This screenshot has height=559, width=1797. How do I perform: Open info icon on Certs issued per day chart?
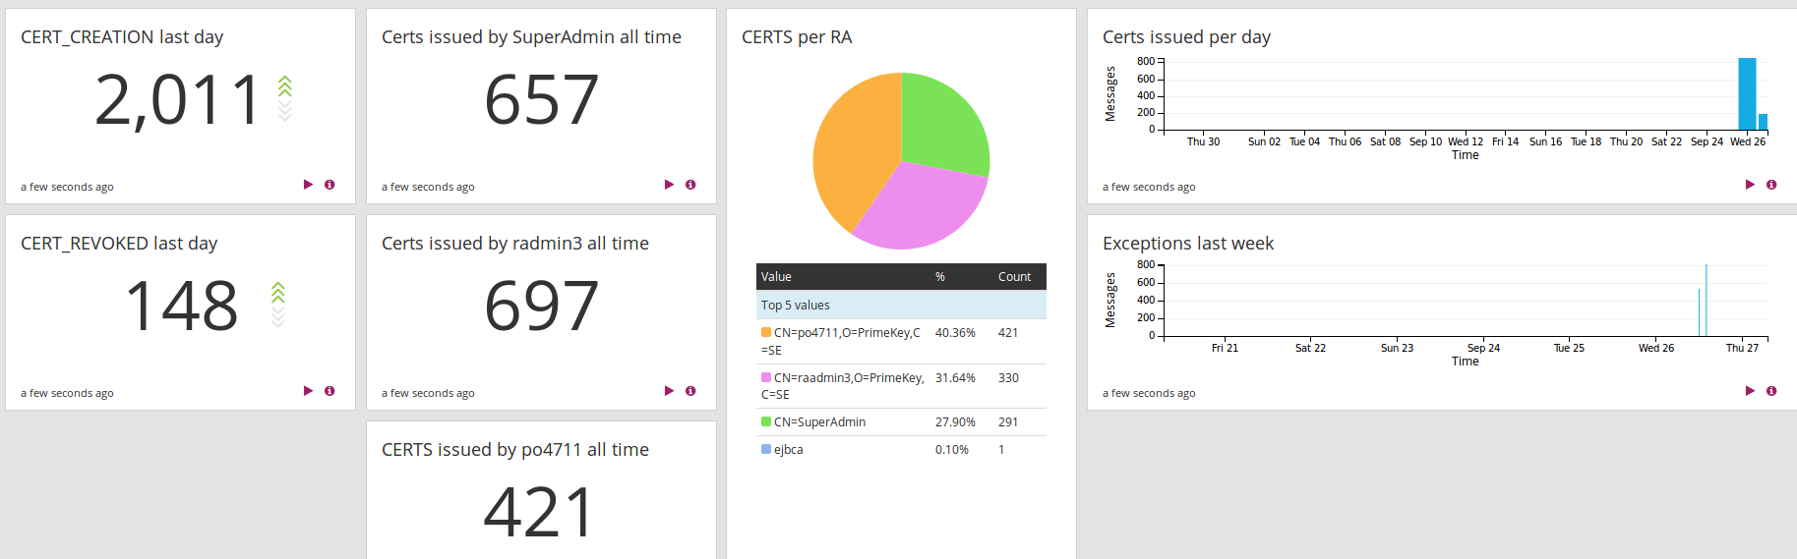[1771, 185]
